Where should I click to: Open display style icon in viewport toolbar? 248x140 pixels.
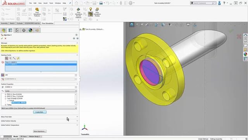163,24
